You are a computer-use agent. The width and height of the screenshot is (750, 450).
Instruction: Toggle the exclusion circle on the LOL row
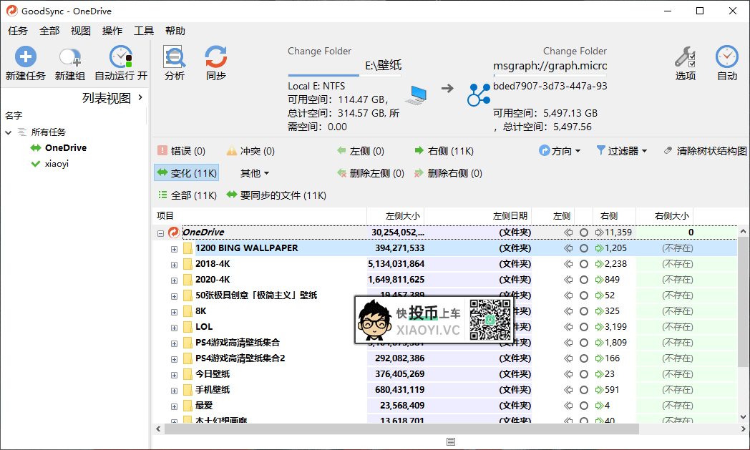click(x=582, y=326)
